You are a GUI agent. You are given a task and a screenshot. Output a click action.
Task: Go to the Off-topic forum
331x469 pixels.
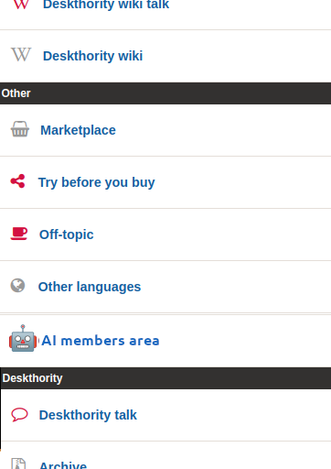pyautogui.click(x=66, y=234)
